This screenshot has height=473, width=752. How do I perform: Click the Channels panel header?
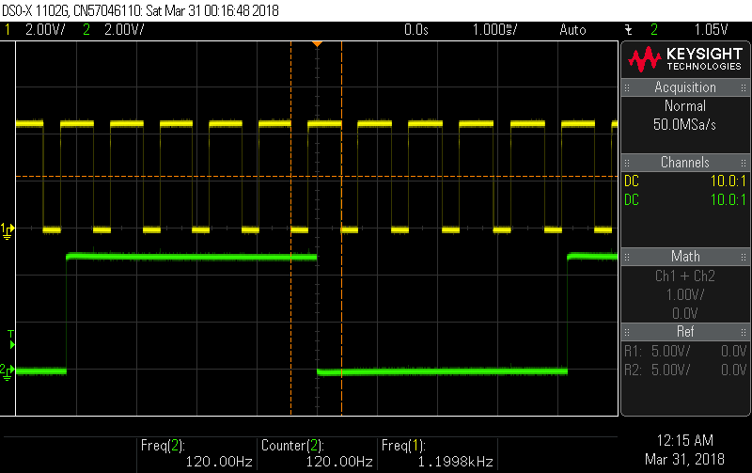(685, 163)
